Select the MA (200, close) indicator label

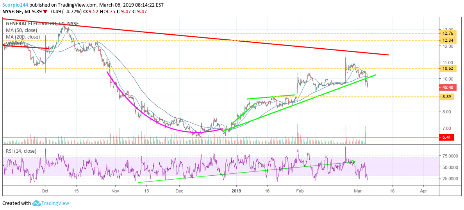point(23,37)
